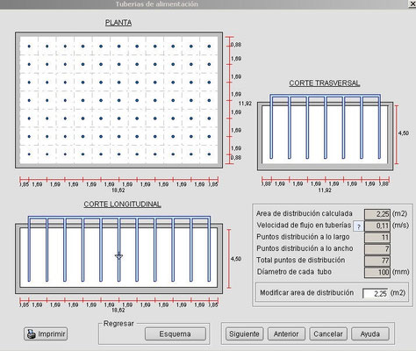Click the PLANTA heading
This screenshot has height=351, width=416.
coord(118,23)
